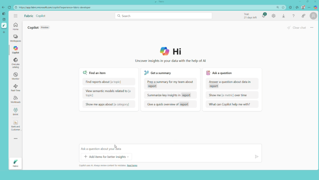Select 'Find reports about [a topic]' prompt

(109, 82)
